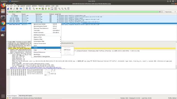Expand Conversation Filter submenu
The height and width of the screenshot is (99, 177).
point(46,42)
